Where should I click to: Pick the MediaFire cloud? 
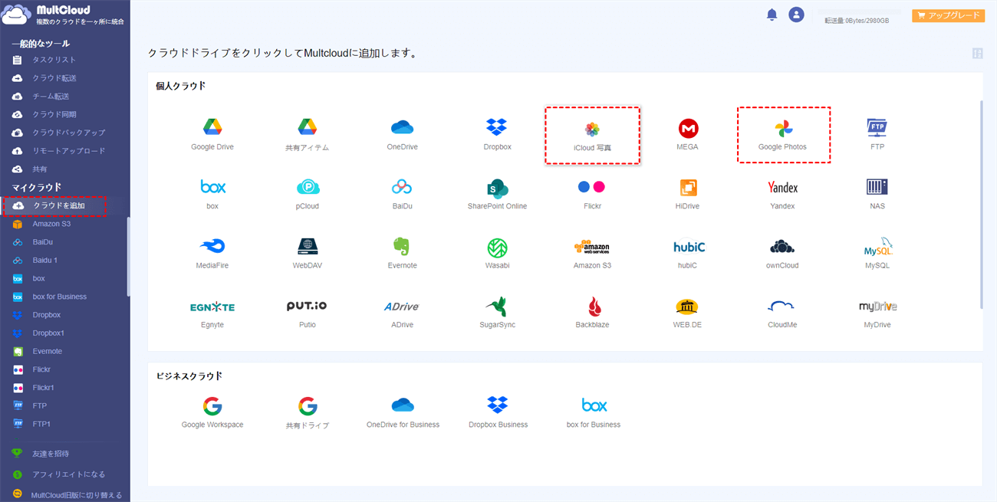(x=212, y=253)
